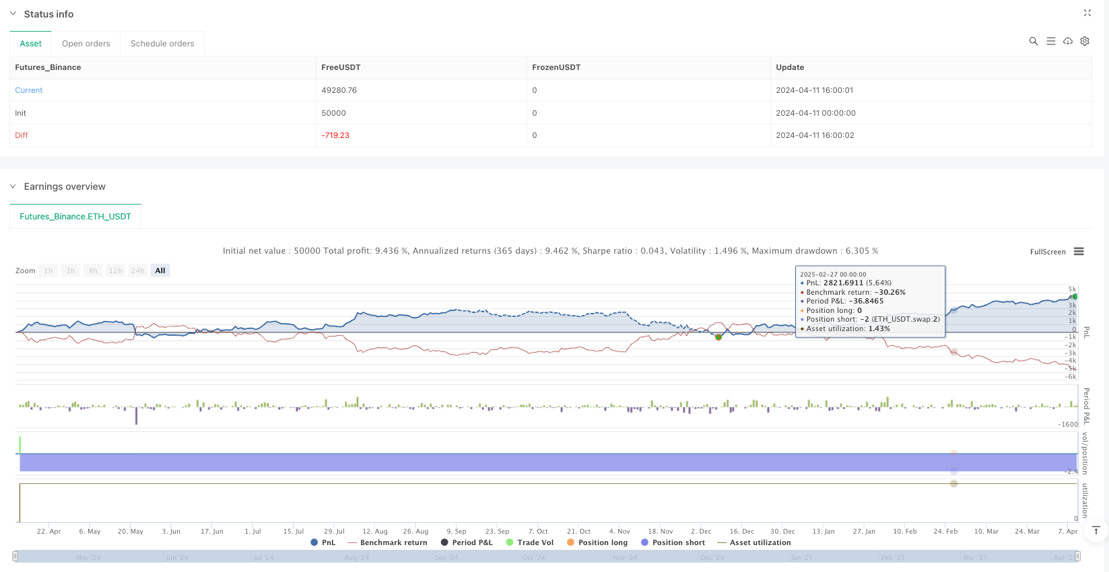Click the FullScreen chart button
This screenshot has width=1109, height=572.
tap(1048, 252)
